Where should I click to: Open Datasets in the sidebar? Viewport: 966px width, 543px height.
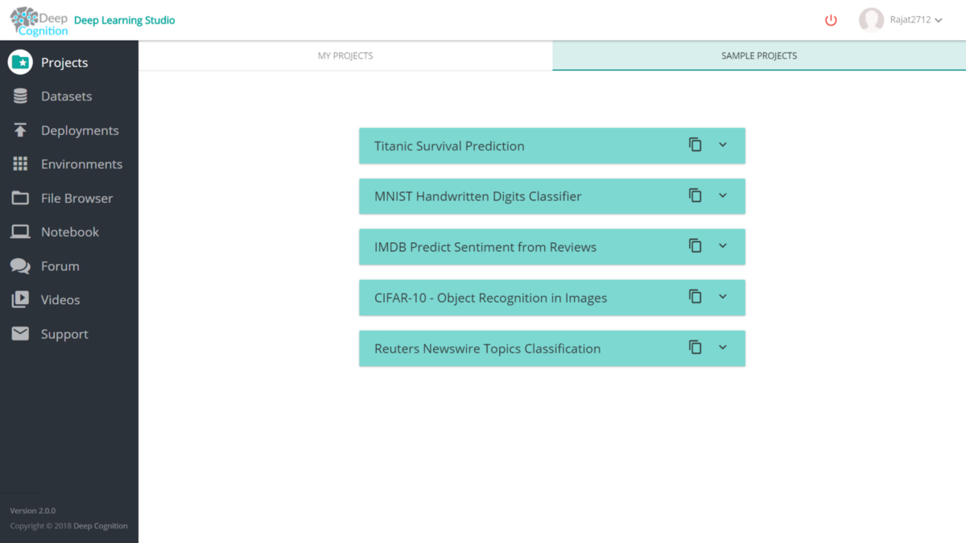[x=69, y=97]
